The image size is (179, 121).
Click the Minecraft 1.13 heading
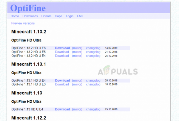[27, 93]
